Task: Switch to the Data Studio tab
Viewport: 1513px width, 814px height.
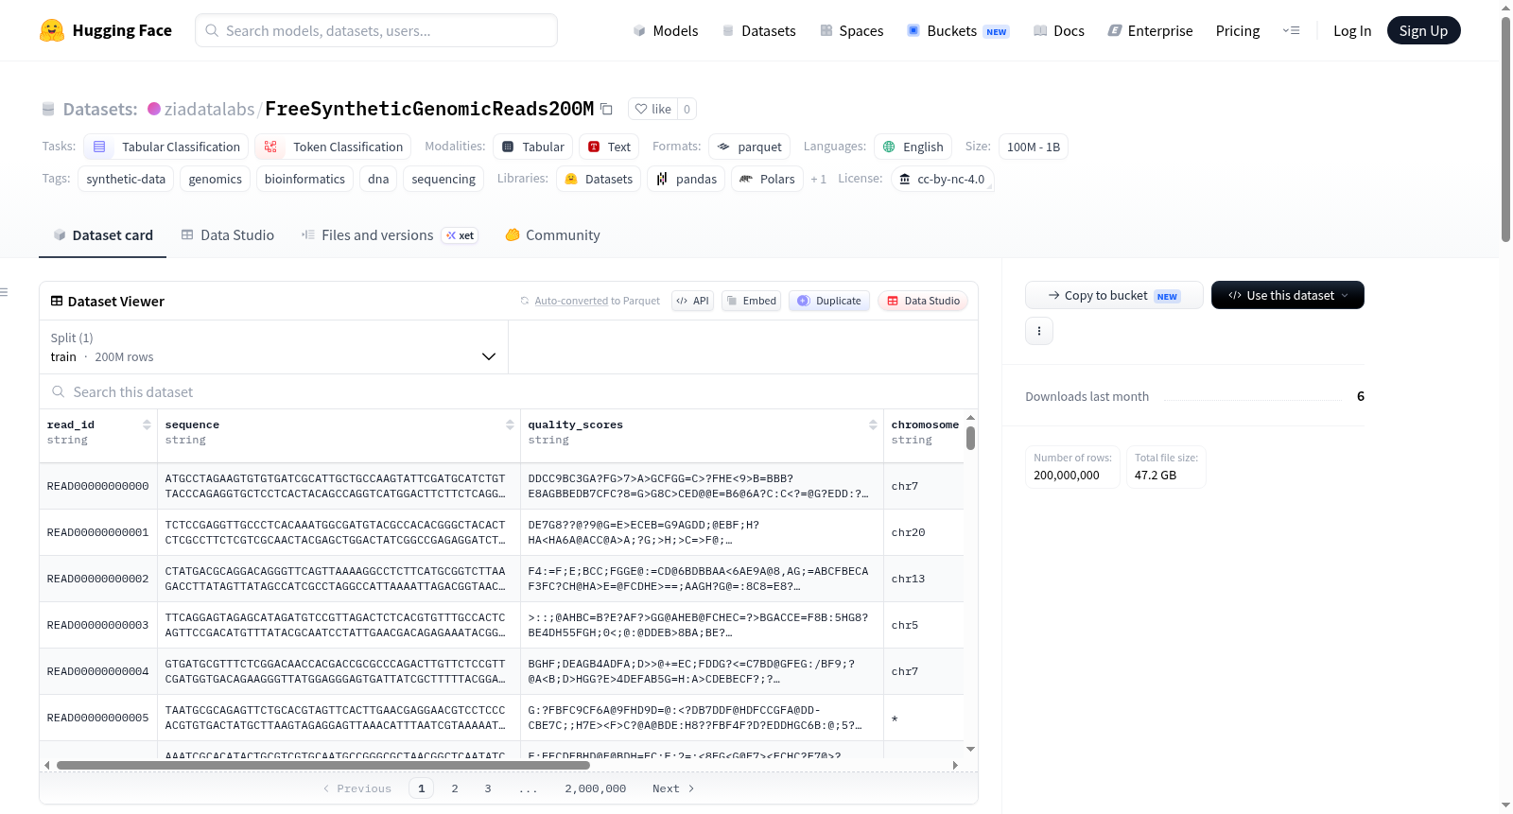Action: tap(228, 234)
